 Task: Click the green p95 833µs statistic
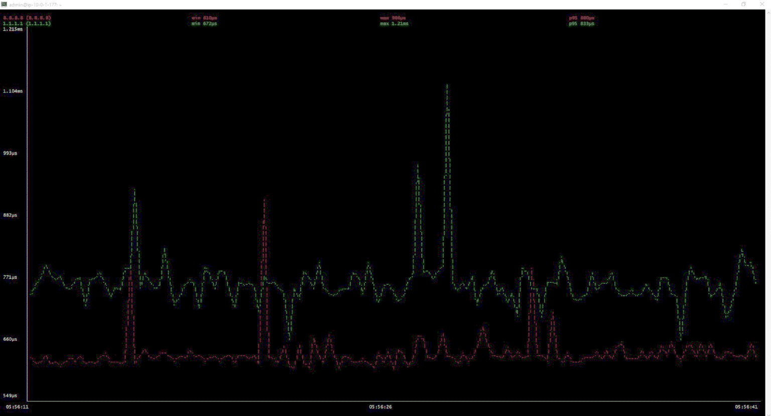click(x=581, y=24)
